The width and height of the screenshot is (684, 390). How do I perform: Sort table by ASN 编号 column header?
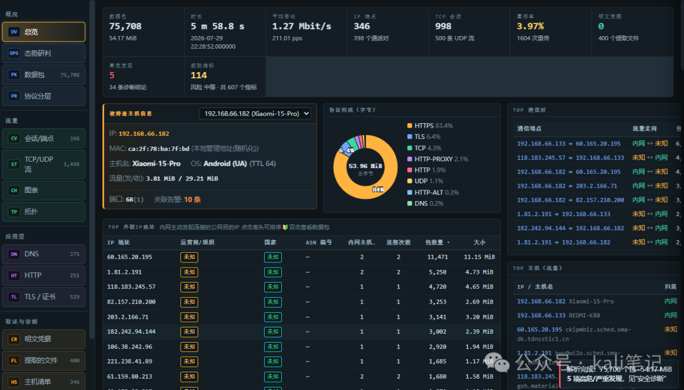click(x=319, y=243)
